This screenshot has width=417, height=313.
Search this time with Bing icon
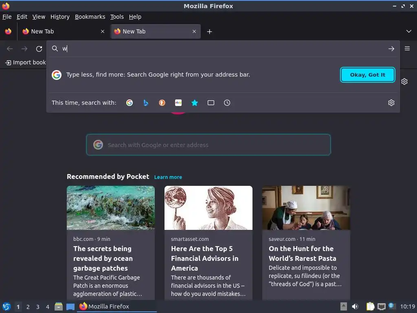[146, 103]
